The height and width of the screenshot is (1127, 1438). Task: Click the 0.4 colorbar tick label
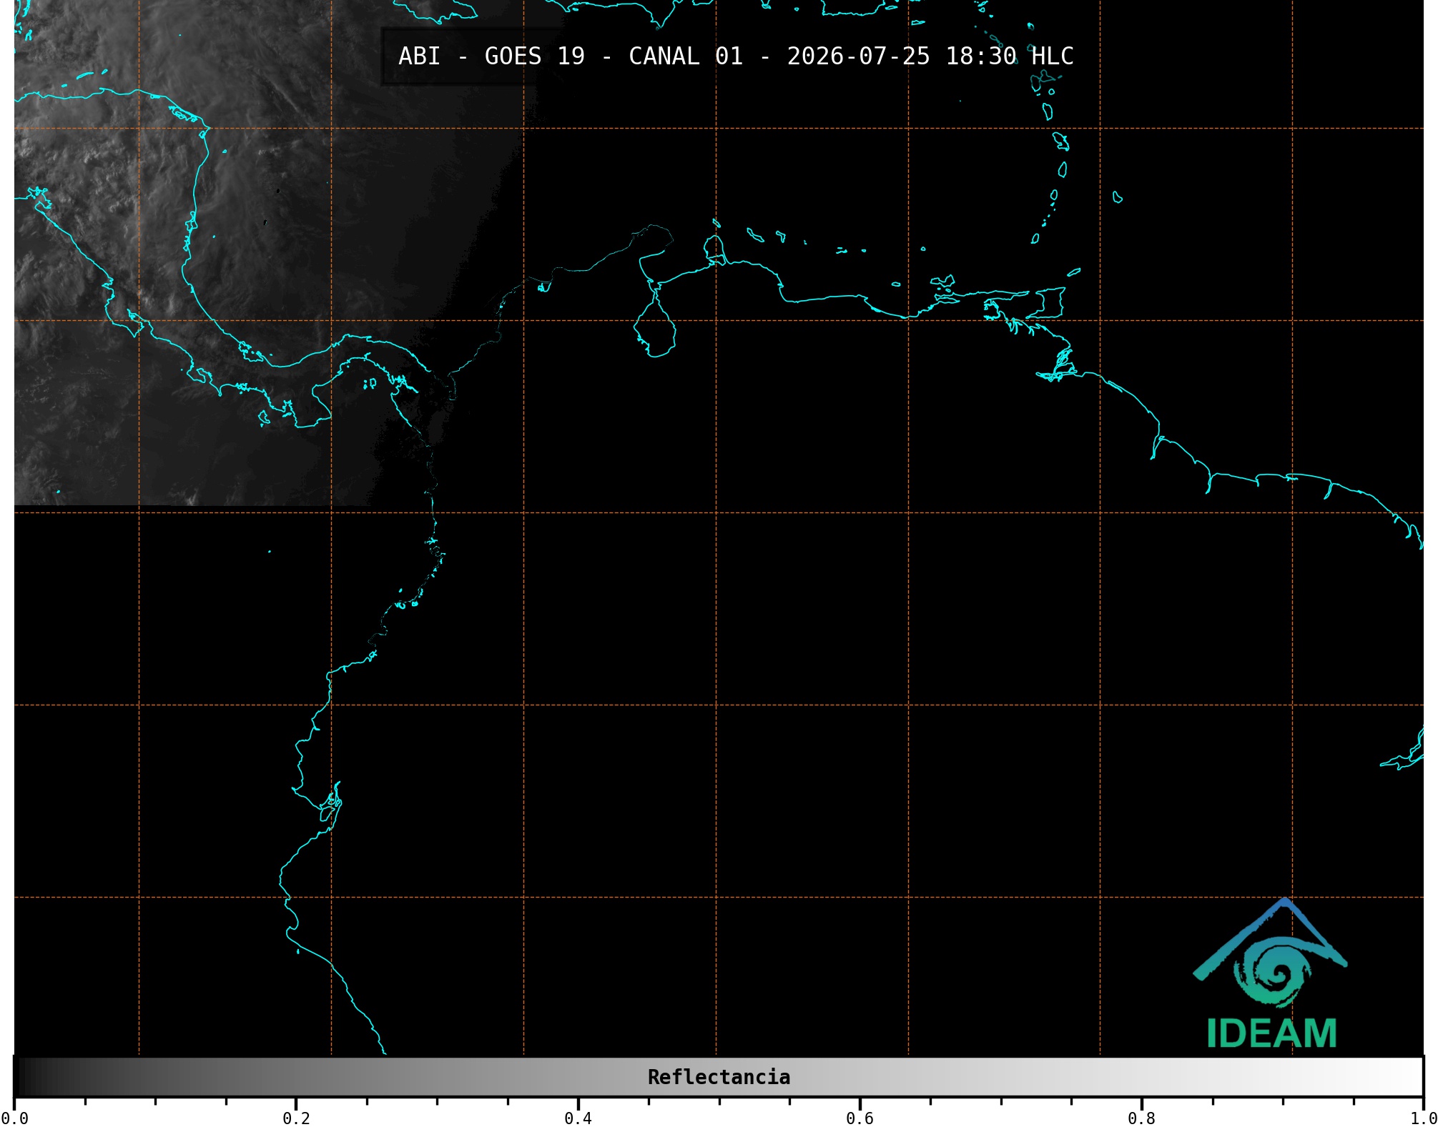click(x=578, y=1118)
